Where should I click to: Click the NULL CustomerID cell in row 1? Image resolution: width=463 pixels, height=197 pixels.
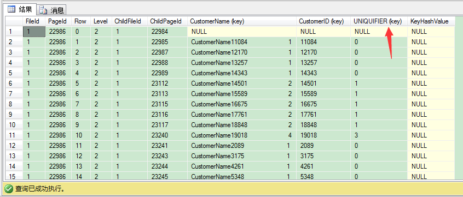point(323,32)
